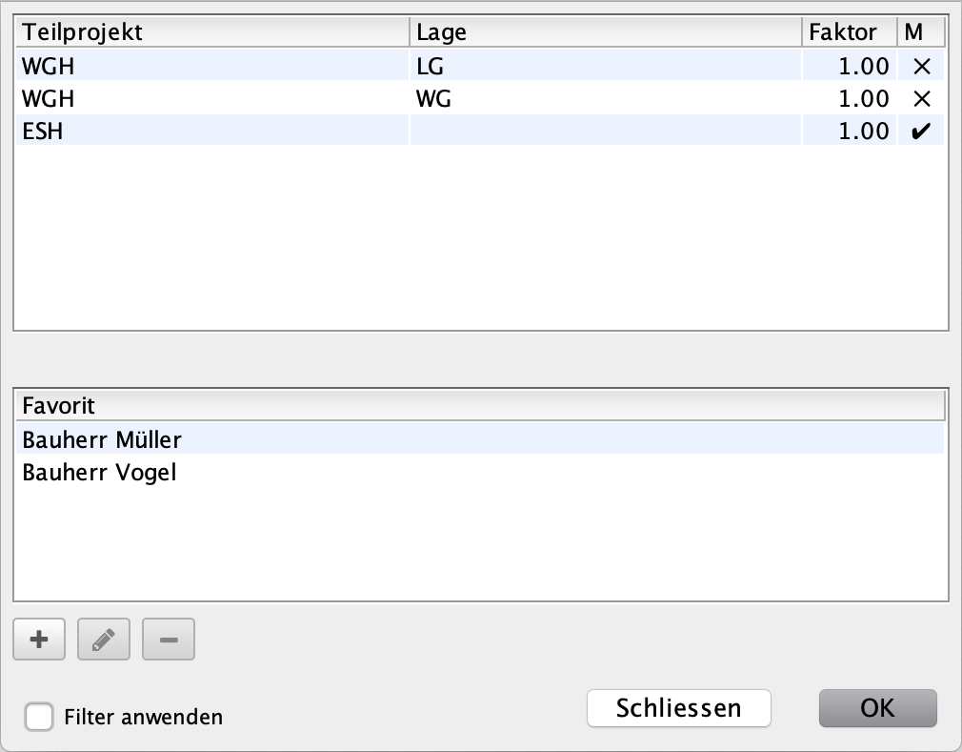962x752 pixels.
Task: Click the plus icon to add a favorite
Action: tap(39, 639)
